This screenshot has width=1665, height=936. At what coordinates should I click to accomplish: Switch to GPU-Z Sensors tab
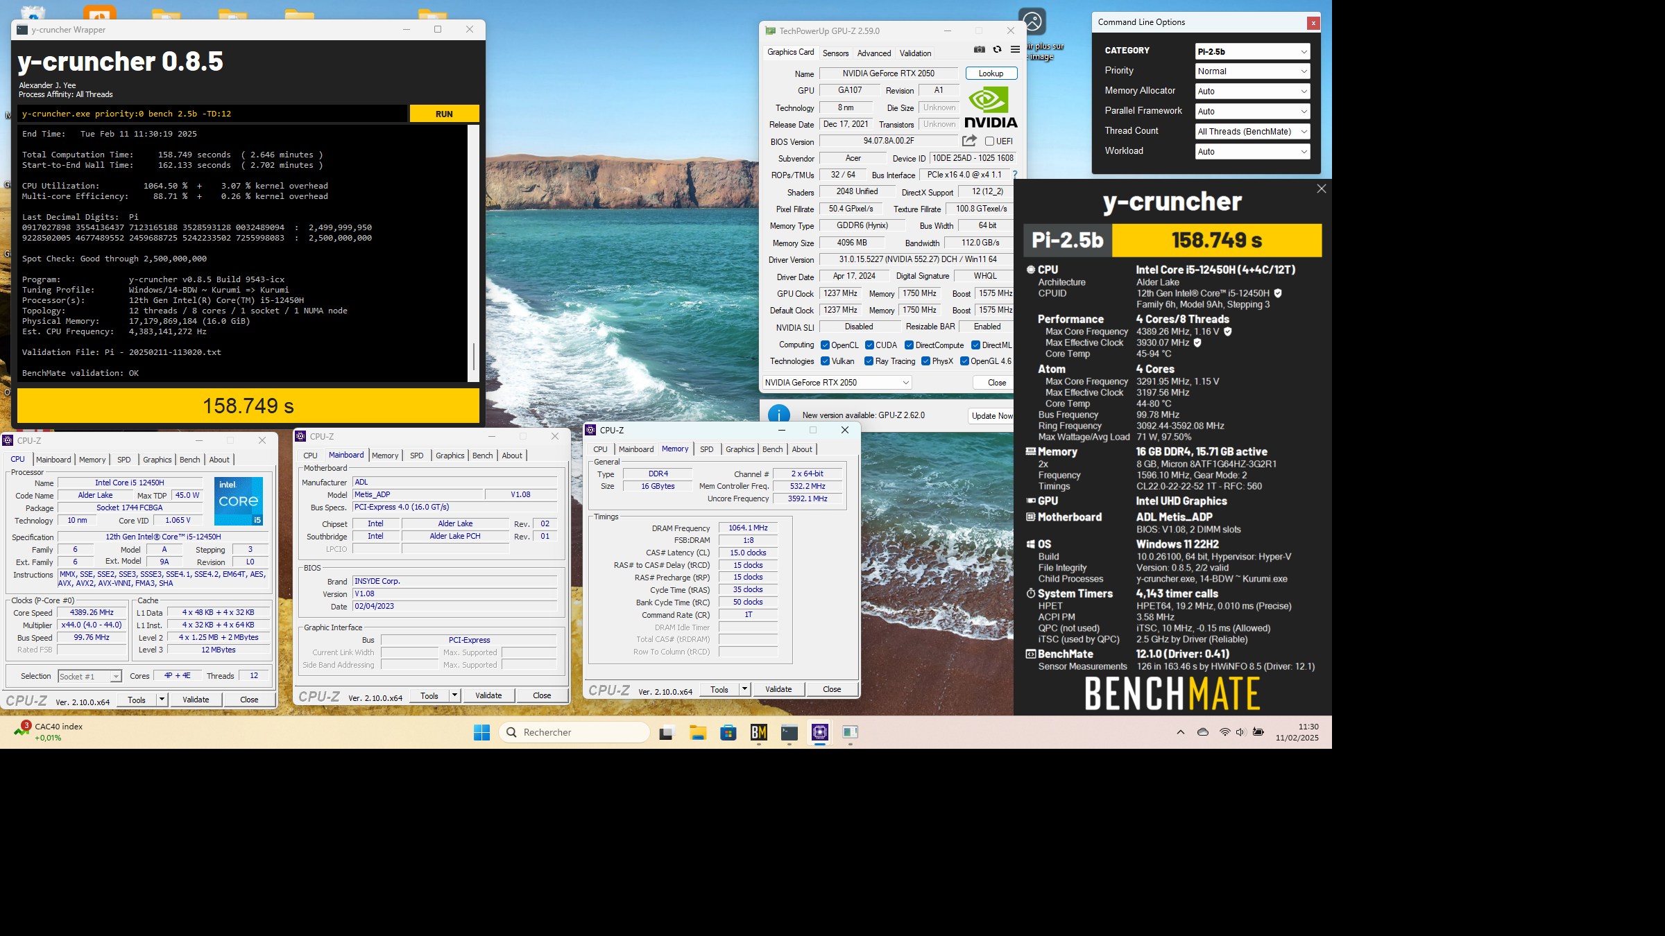835,53
